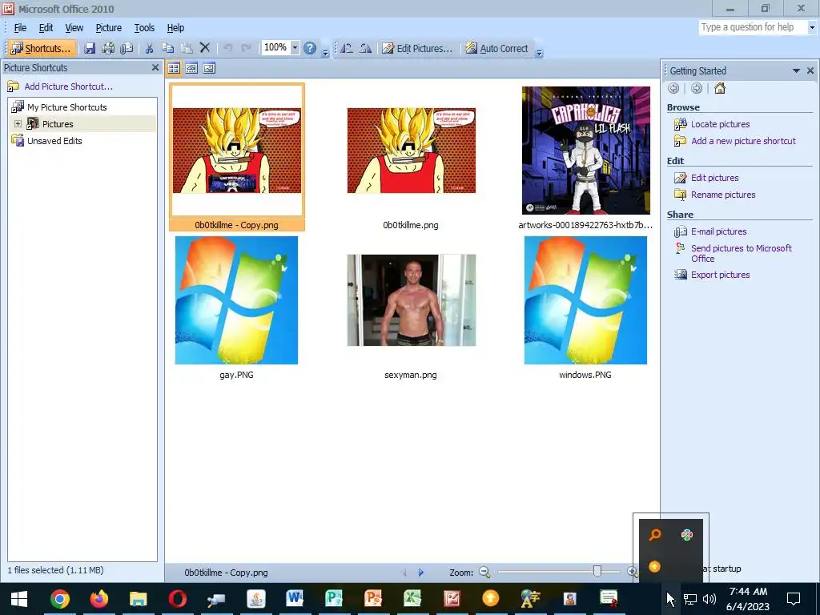Select the gay.PNG thumbnail
Screen dimensions: 820x615
click(236, 300)
